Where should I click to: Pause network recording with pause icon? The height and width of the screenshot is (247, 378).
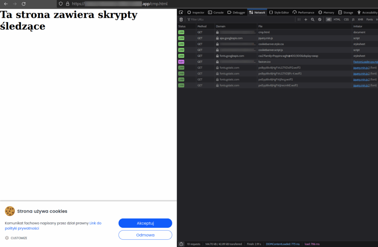point(299,20)
